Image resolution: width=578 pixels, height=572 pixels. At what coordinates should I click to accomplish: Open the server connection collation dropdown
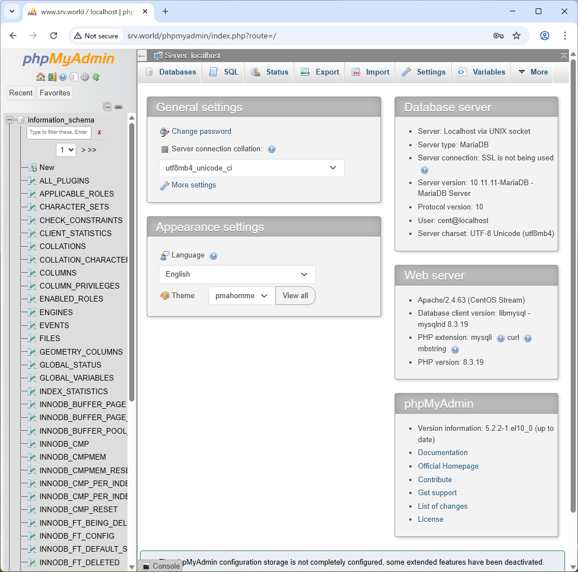(251, 168)
